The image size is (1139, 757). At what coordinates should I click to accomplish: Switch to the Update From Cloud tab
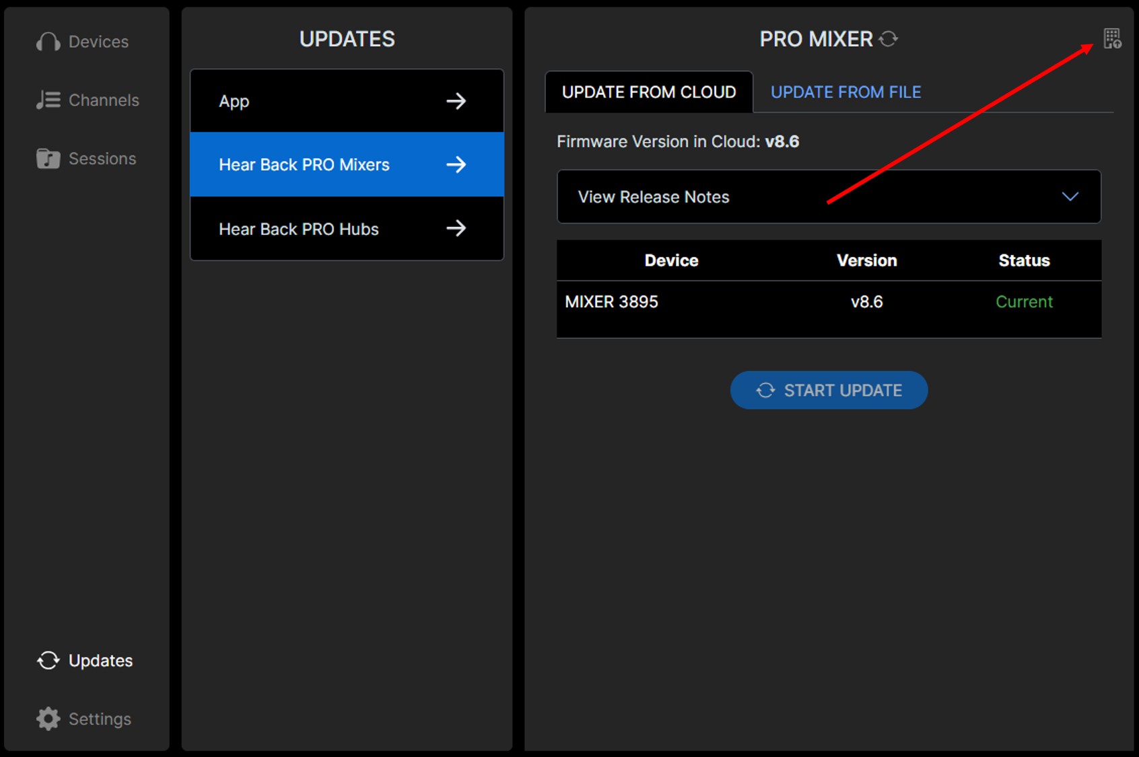click(649, 92)
